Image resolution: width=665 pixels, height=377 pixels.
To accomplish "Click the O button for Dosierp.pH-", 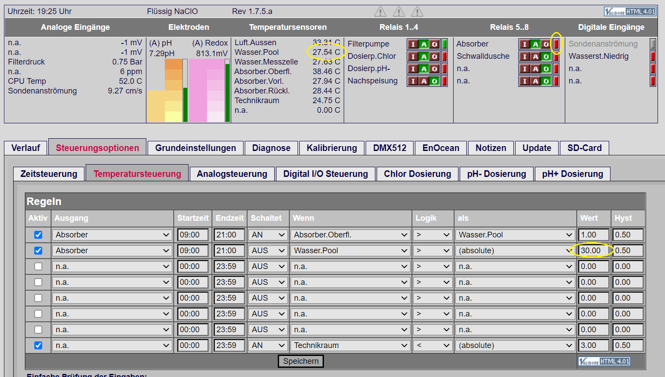I will [434, 68].
